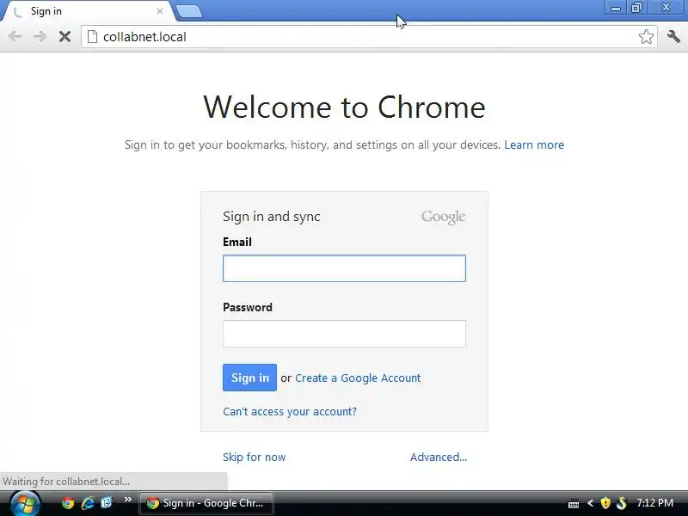Screen dimensions: 688x516
Task: Click the blue Sign in button
Action: (x=249, y=378)
